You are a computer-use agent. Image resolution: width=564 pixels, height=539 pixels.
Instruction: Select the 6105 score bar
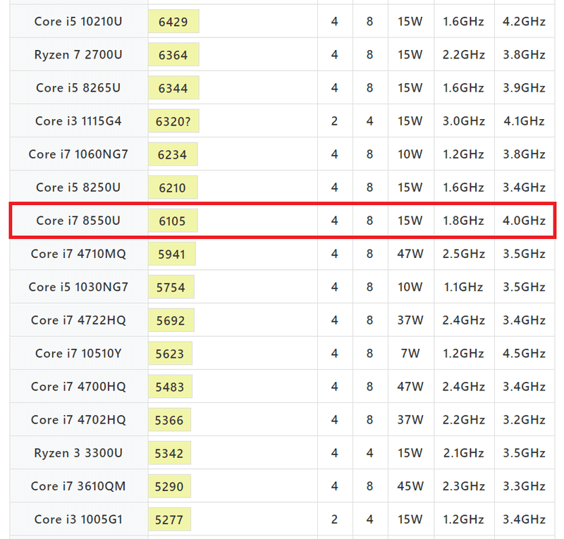(173, 221)
